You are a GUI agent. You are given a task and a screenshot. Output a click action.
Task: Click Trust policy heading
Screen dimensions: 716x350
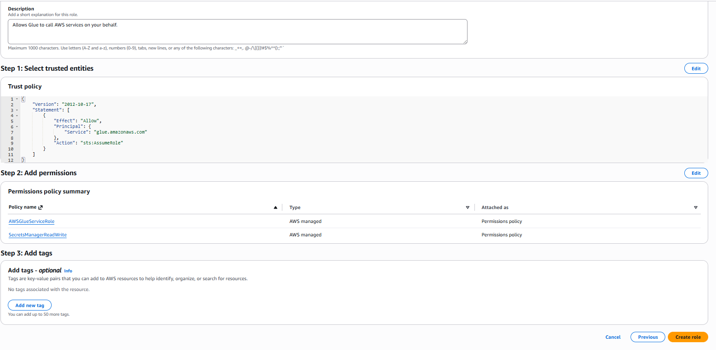click(25, 86)
